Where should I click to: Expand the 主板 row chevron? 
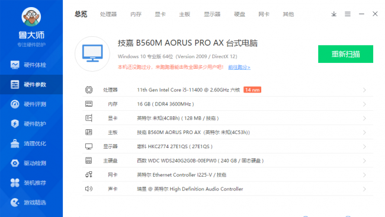[x=364, y=132]
